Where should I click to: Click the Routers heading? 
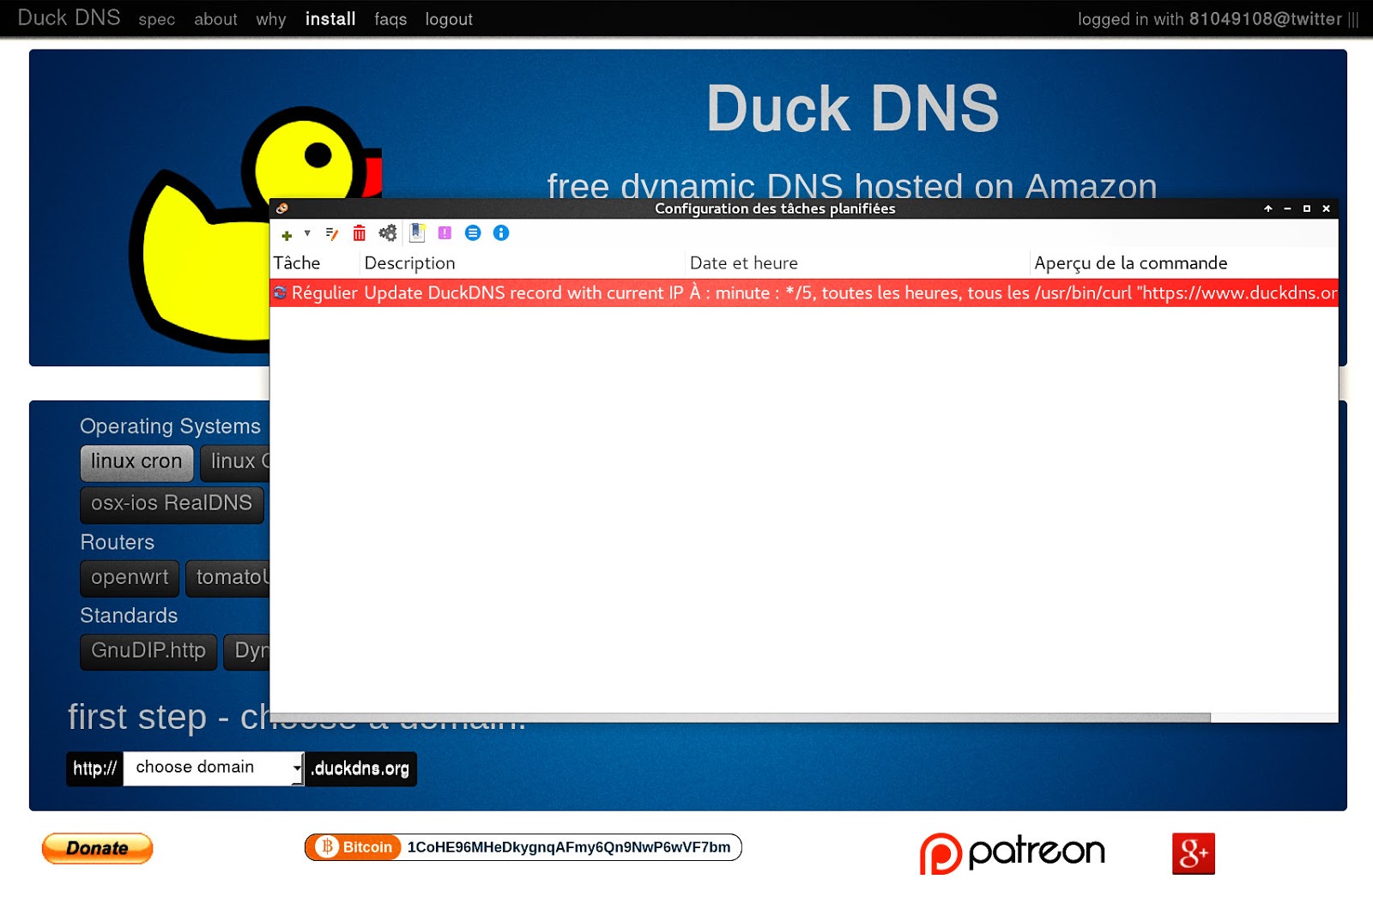(x=118, y=542)
